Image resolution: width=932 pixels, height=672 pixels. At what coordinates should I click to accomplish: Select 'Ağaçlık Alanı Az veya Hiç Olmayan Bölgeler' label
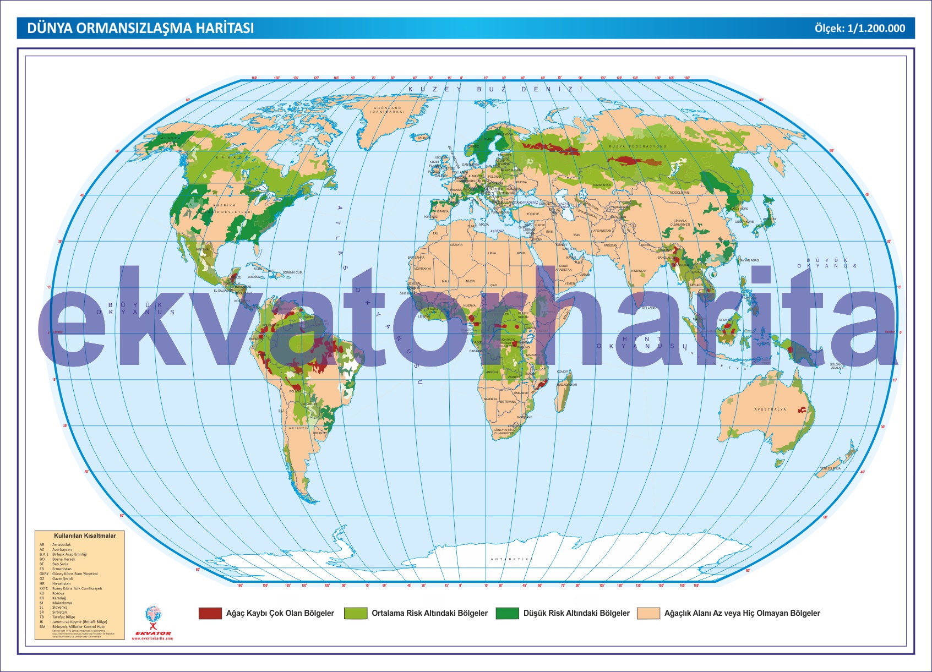742,613
